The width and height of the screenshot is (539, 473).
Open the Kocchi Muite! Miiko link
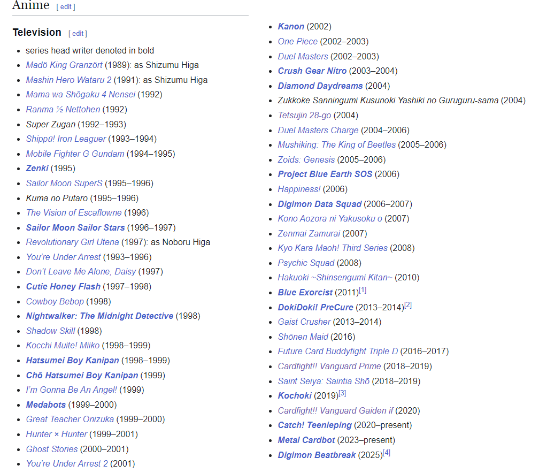click(63, 345)
